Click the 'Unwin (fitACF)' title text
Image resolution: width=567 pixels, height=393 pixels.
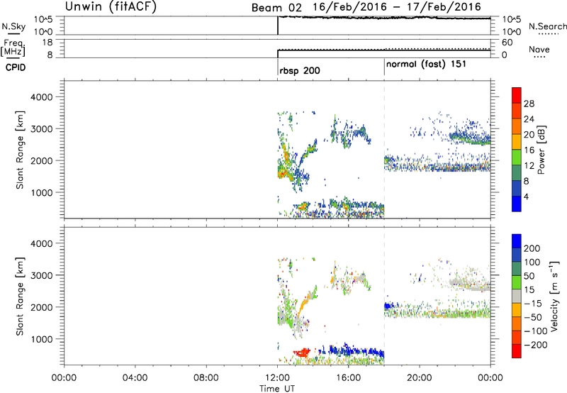pos(111,6)
